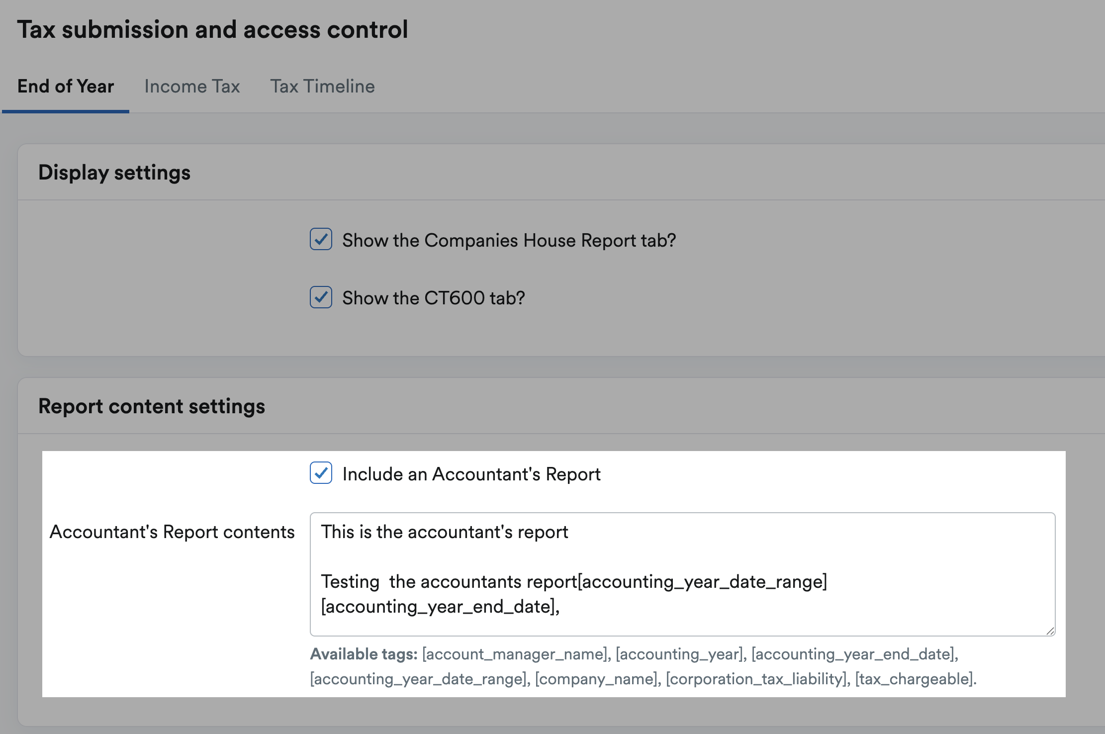Disable Include an Accountant's Report checkbox
Screen dimensions: 1105x734
[321, 473]
